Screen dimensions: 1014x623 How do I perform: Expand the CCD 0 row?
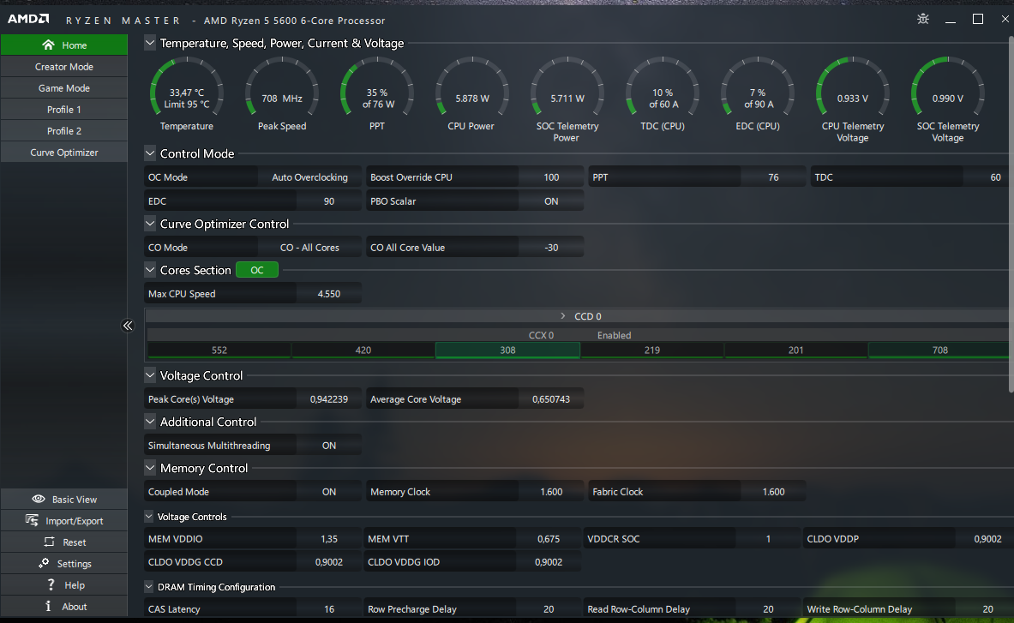562,316
